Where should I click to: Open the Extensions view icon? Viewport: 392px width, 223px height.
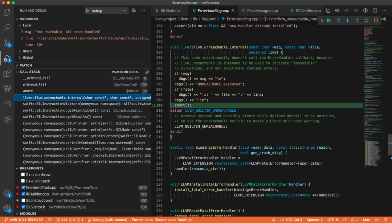tap(7, 73)
